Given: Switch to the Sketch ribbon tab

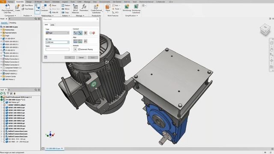Looking at the screenshot, I should pos(47,2).
